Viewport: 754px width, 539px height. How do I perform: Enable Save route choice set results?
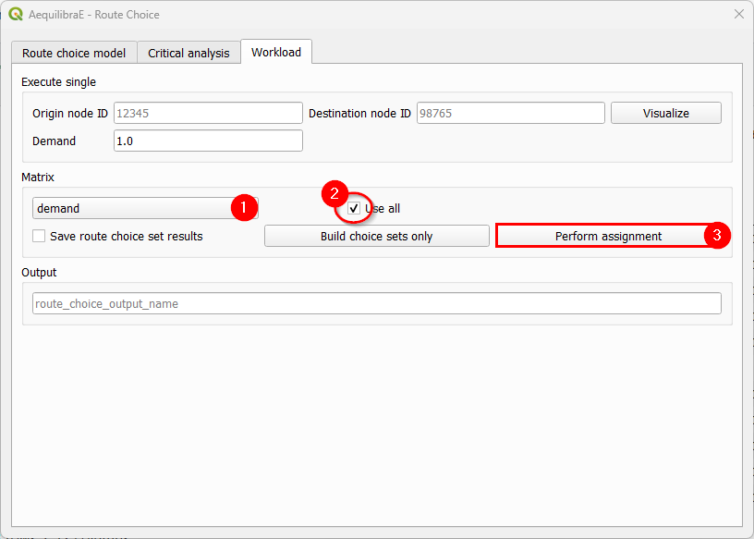(39, 236)
